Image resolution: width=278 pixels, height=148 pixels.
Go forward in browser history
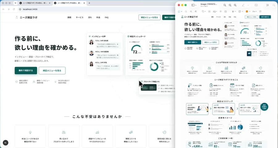point(9,9)
